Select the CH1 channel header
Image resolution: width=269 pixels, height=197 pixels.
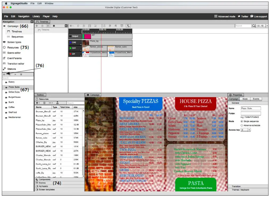75,48
